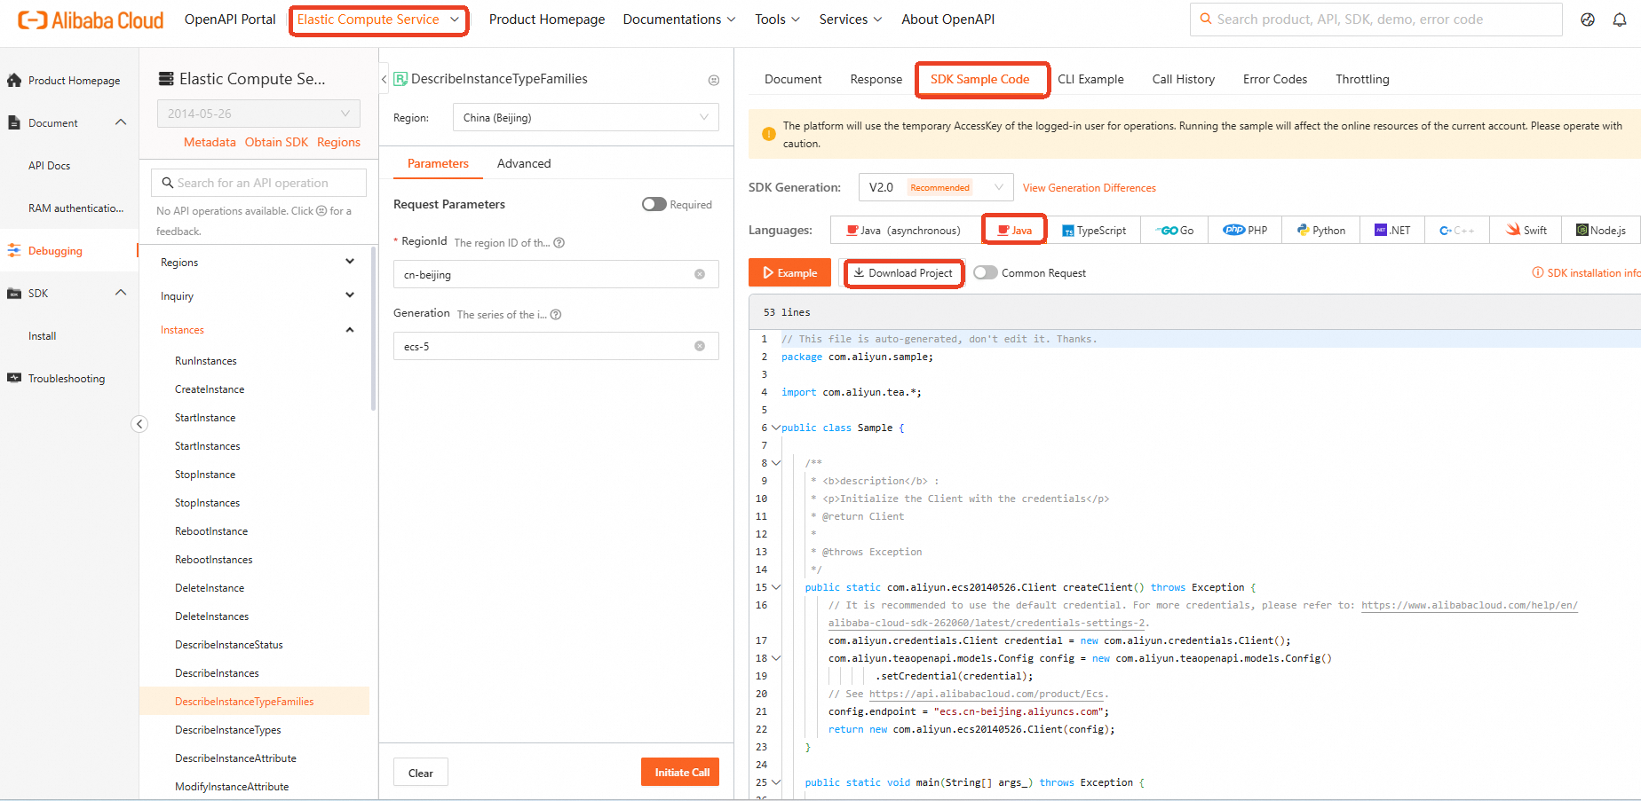This screenshot has width=1641, height=801.
Task: Collapse the Instances API group
Action: 258,329
